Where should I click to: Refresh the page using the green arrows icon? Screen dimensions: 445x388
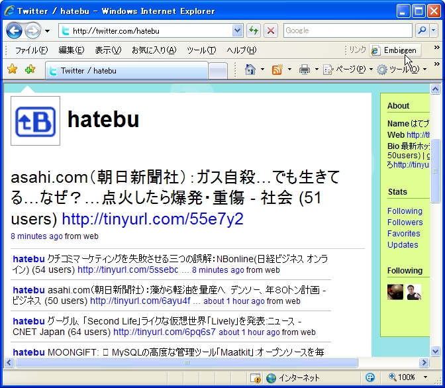(254, 30)
